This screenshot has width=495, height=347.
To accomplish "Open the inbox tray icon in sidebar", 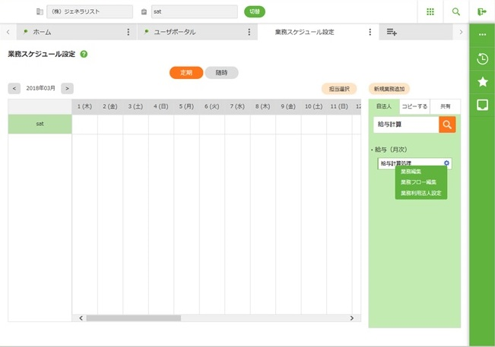I will (482, 105).
